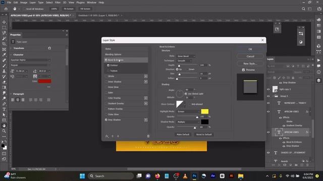Add another Color Overlay with plus icon
Viewport: 323px width, 181px height.
146,98
